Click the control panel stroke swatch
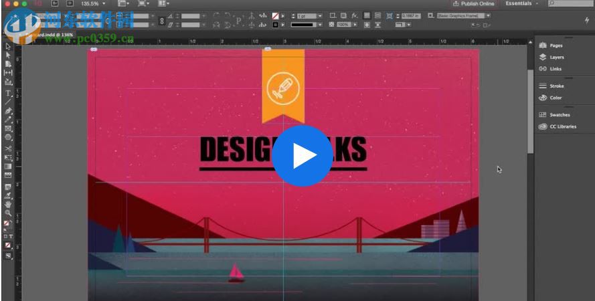 coord(276,25)
